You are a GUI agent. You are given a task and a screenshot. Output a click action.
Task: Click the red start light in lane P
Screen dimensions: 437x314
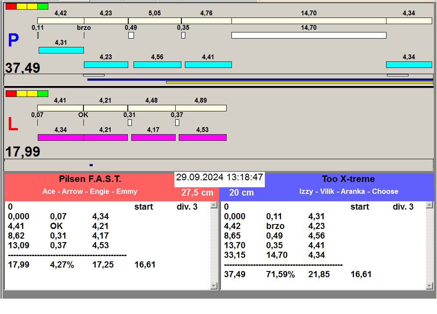pyautogui.click(x=11, y=7)
